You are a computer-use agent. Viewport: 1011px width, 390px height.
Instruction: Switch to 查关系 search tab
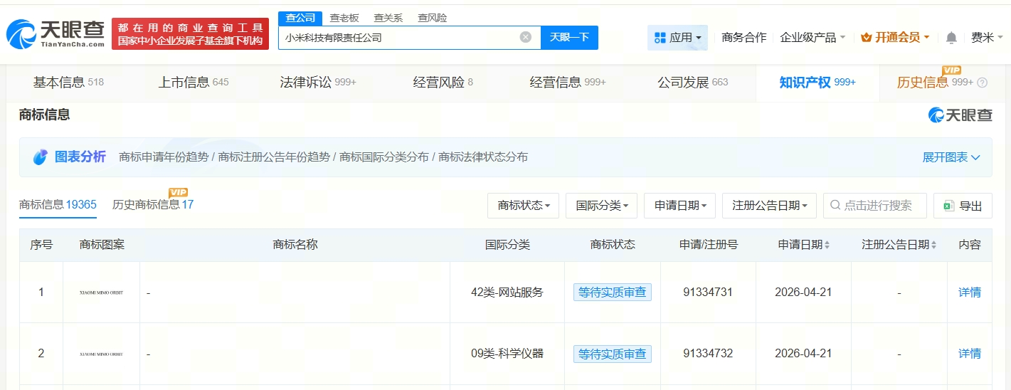click(x=388, y=18)
